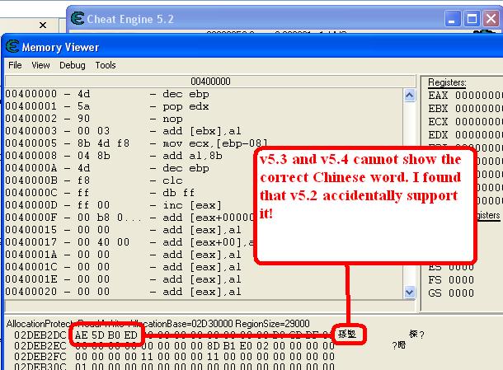Select line 00400015 add [eax],al
The height and width of the screenshot is (370, 503).
[130, 230]
